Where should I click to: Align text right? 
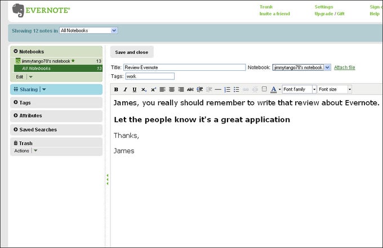pos(181,89)
